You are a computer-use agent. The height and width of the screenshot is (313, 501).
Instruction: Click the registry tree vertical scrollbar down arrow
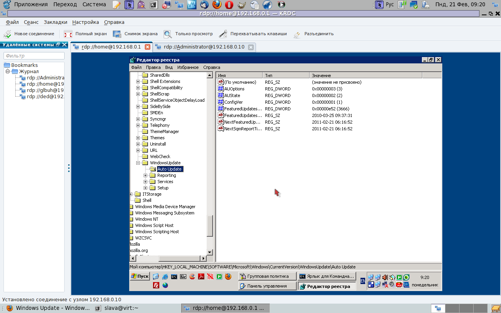210,252
